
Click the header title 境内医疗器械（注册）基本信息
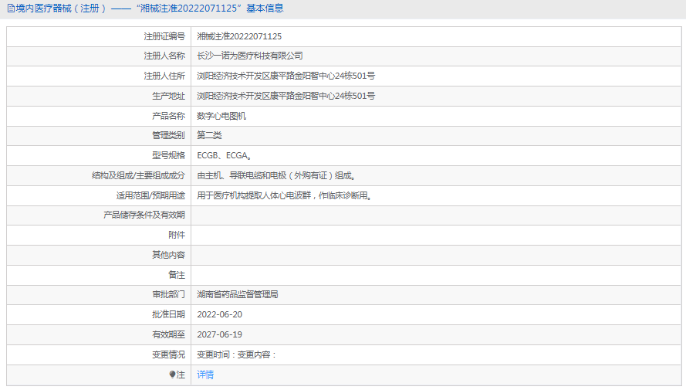150,8
